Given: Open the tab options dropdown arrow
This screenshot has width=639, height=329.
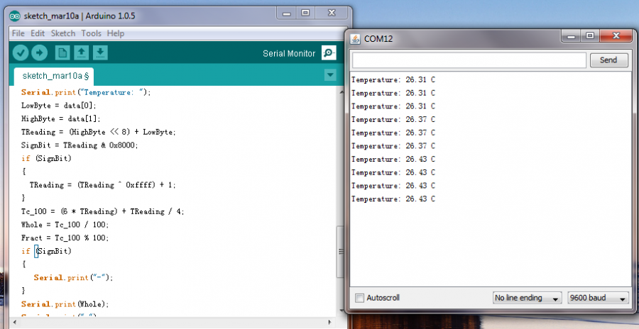Looking at the screenshot, I should 329,75.
